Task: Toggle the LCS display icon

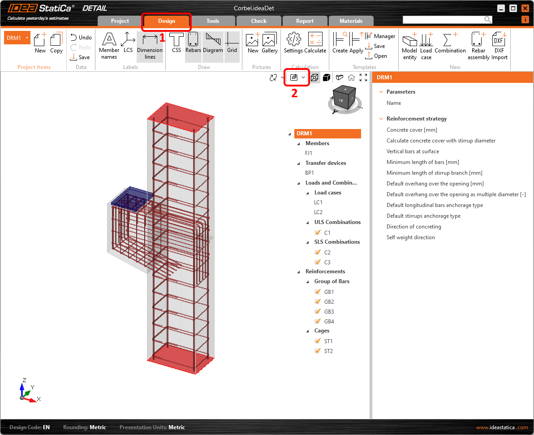Action: pyautogui.click(x=129, y=45)
